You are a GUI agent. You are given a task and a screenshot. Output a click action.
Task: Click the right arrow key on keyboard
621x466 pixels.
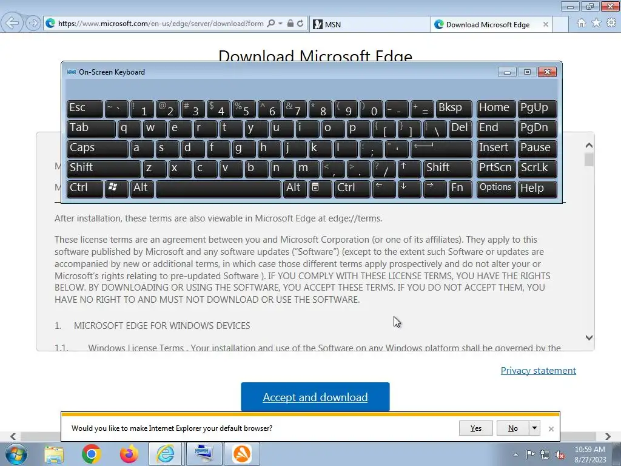click(x=435, y=188)
